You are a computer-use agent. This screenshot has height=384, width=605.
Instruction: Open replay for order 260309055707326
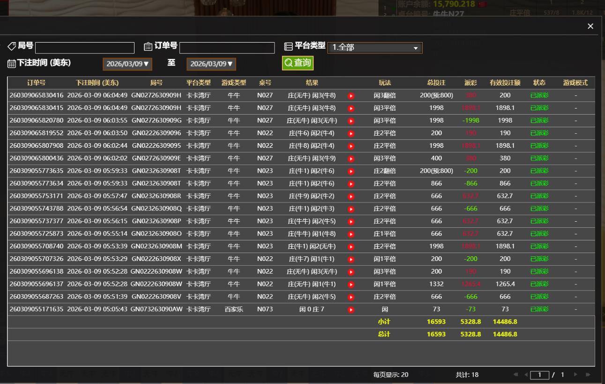click(351, 259)
